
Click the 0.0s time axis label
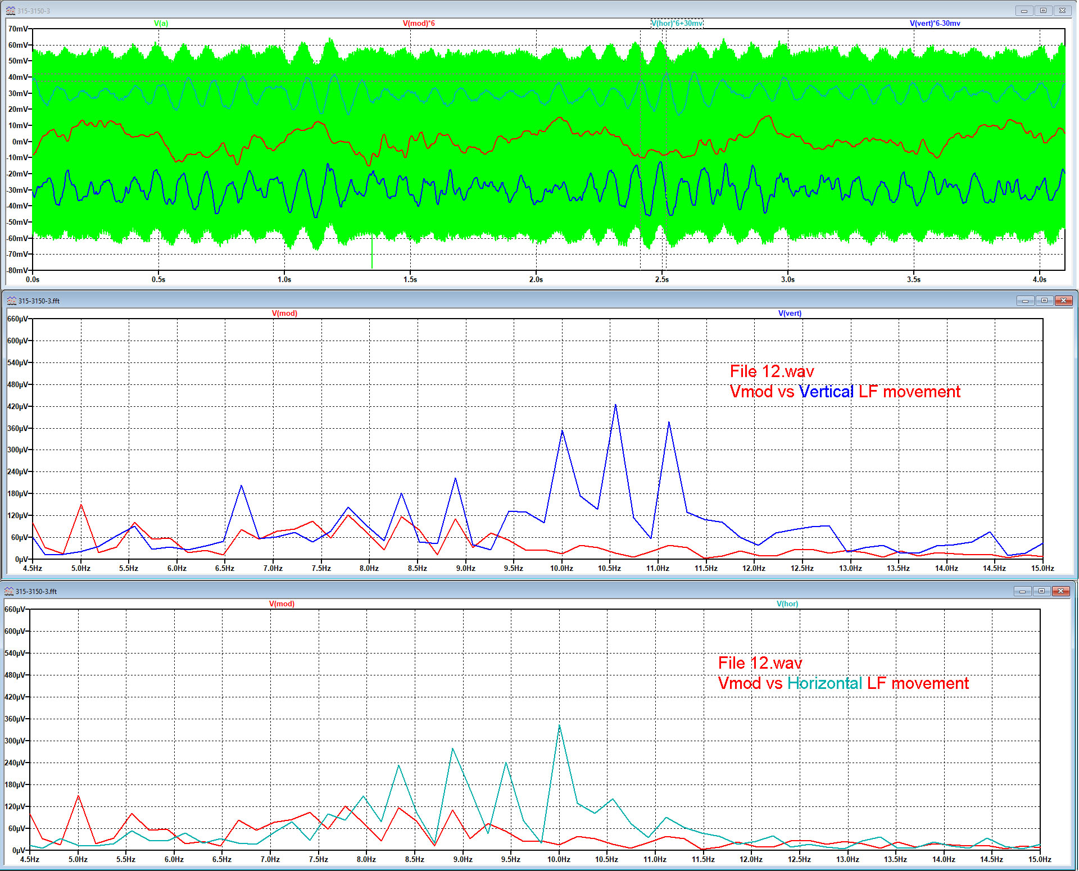pyautogui.click(x=33, y=279)
